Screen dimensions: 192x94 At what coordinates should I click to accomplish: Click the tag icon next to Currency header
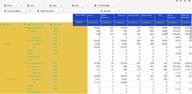tap(51, 25)
